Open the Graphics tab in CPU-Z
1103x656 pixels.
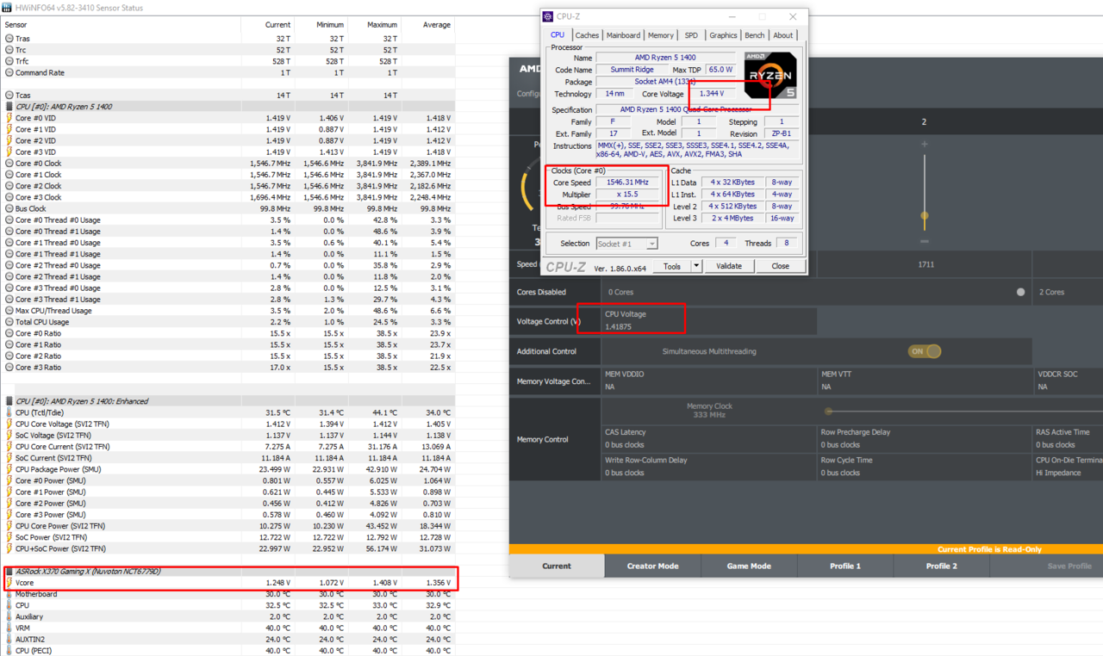[x=723, y=35]
